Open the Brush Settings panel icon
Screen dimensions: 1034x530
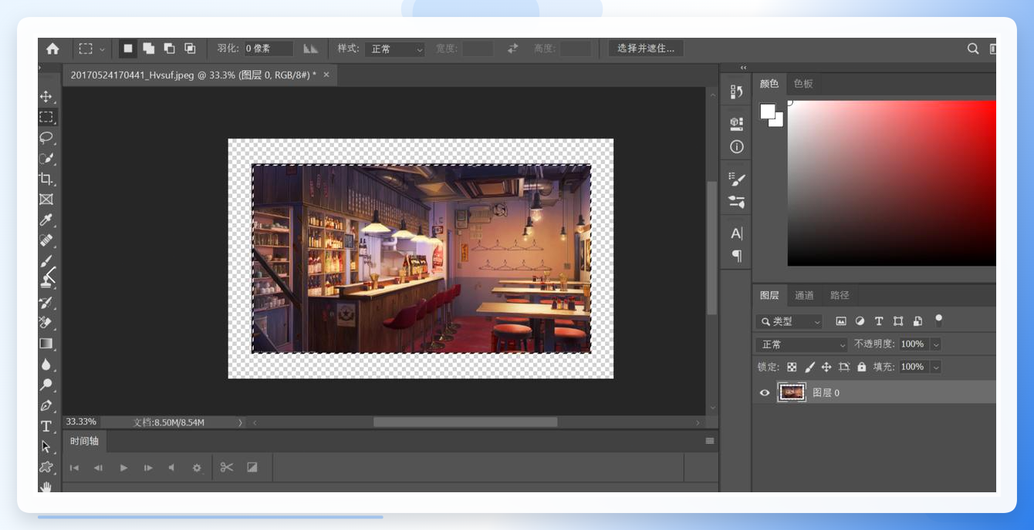tap(737, 179)
